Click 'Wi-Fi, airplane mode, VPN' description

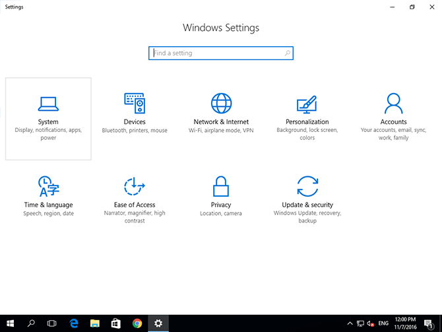tap(221, 130)
